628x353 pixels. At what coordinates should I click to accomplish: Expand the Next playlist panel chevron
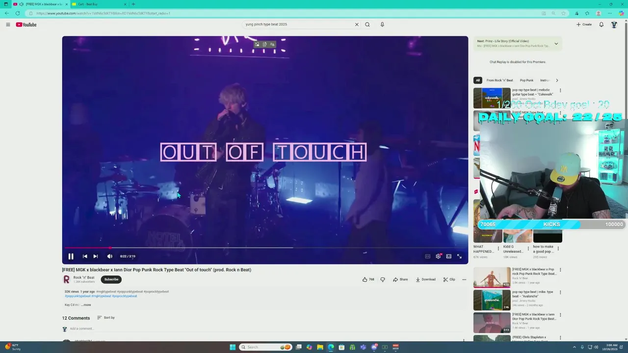point(556,44)
